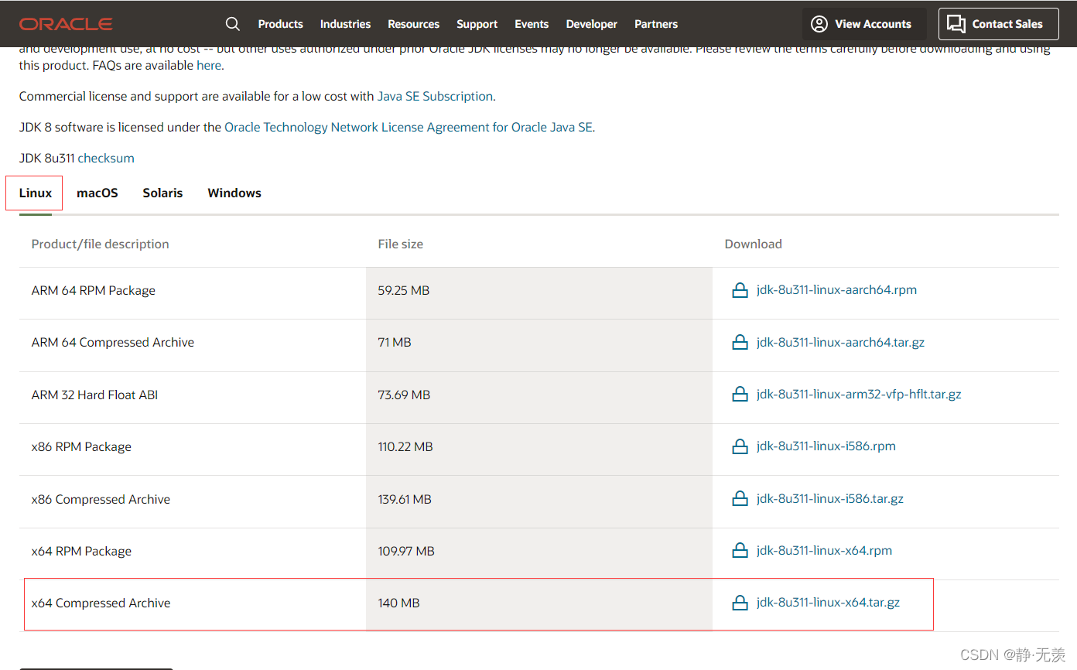Switch to the macOS tab
Screen dimensions: 1077x670
click(x=97, y=193)
